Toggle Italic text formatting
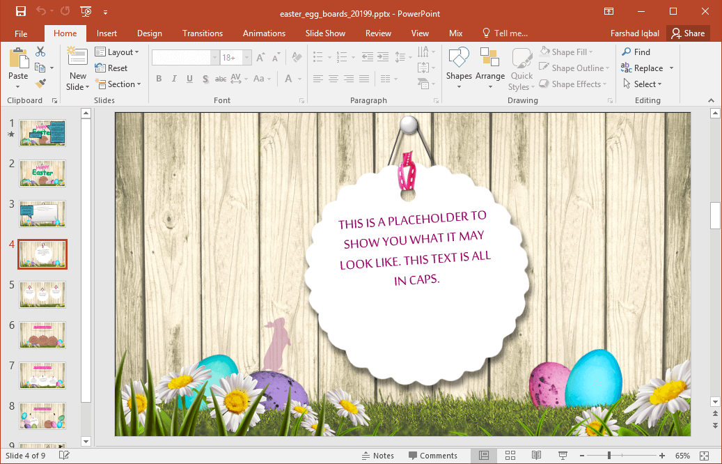This screenshot has width=722, height=464. pos(174,79)
